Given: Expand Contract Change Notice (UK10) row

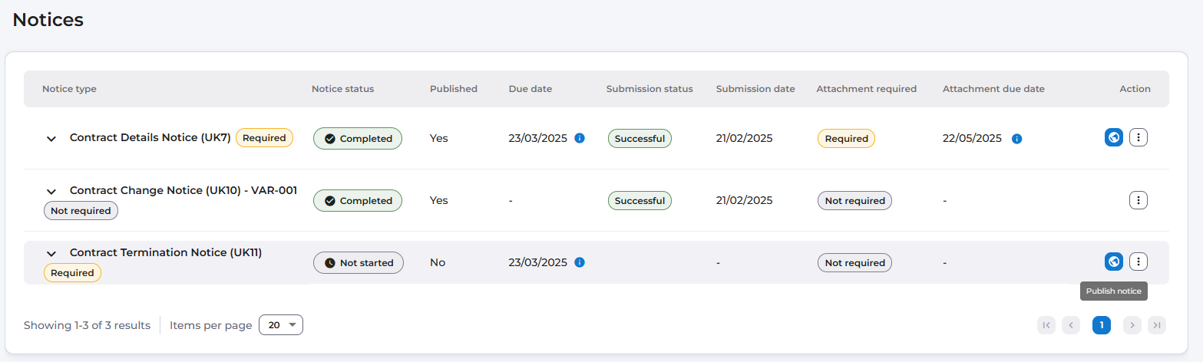Looking at the screenshot, I should (x=51, y=191).
